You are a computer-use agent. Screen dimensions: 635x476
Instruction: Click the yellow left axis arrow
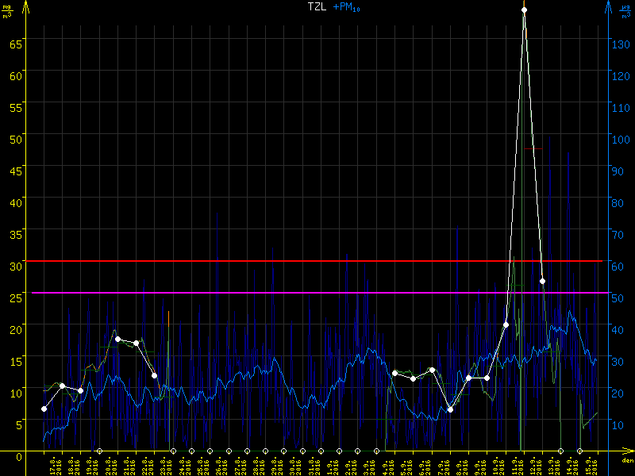point(26,6)
